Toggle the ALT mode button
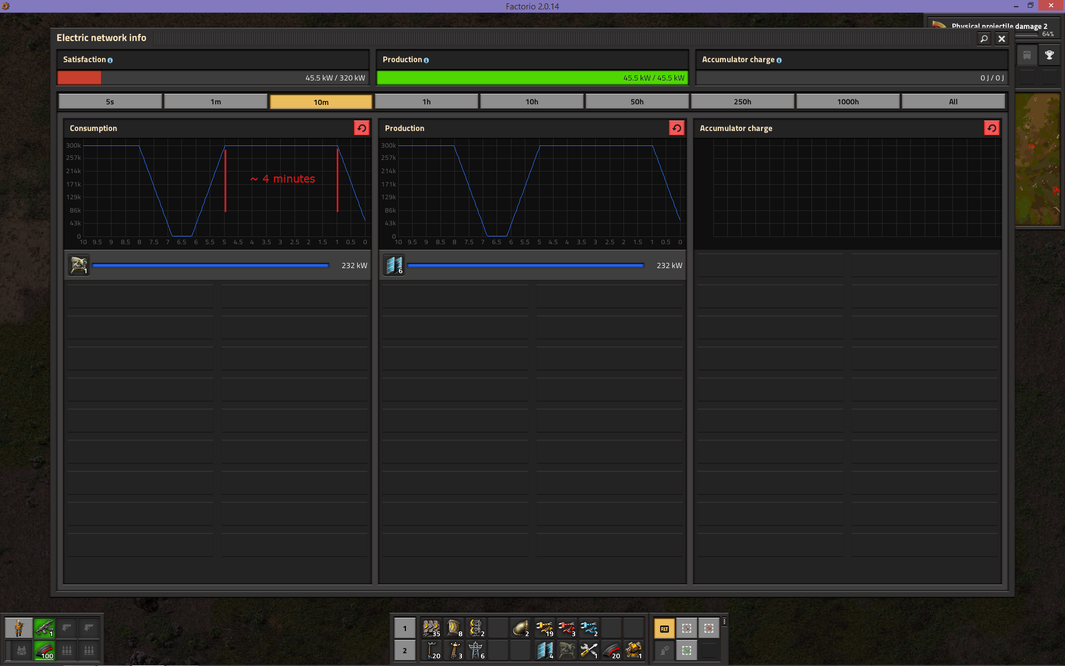The width and height of the screenshot is (1065, 666). click(x=664, y=628)
